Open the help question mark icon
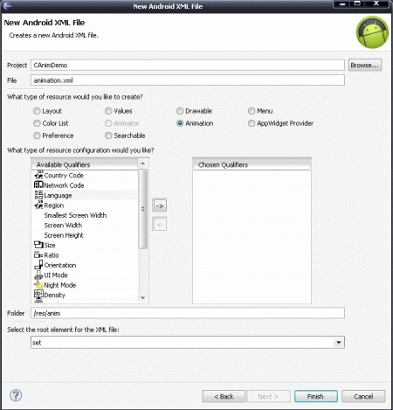This screenshot has height=410, width=393. click(x=16, y=395)
